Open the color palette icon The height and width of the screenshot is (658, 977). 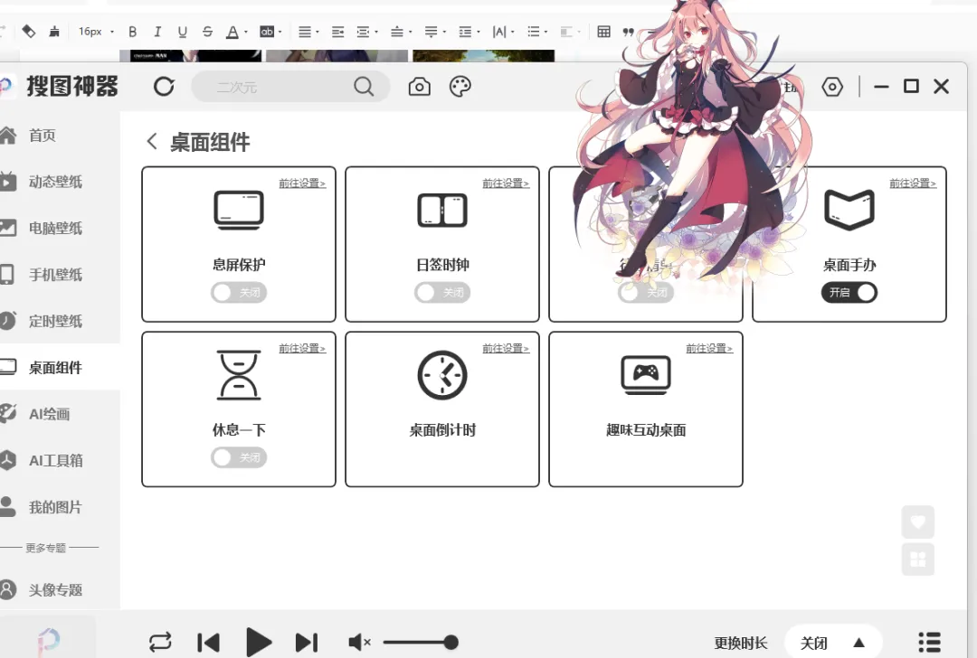[x=460, y=87]
